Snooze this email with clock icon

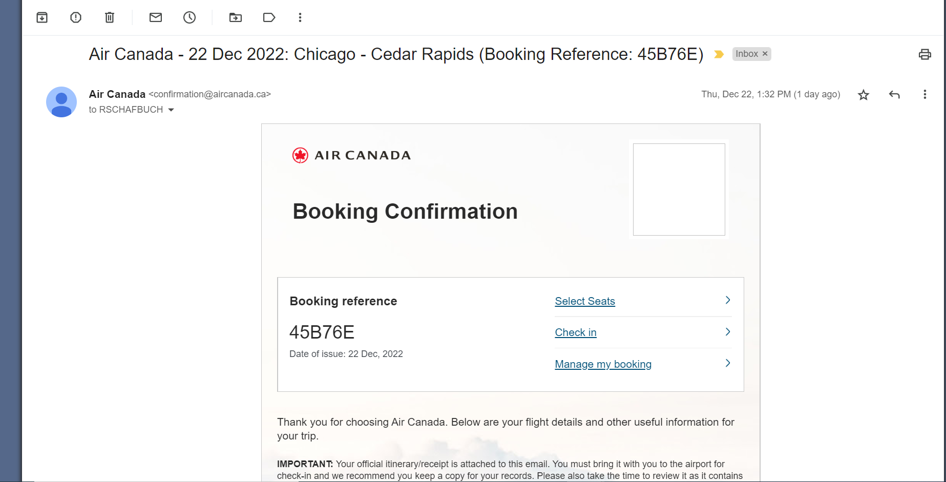[x=190, y=17]
